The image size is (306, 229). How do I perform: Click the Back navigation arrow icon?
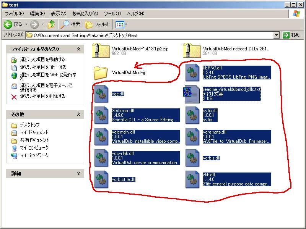[8, 24]
